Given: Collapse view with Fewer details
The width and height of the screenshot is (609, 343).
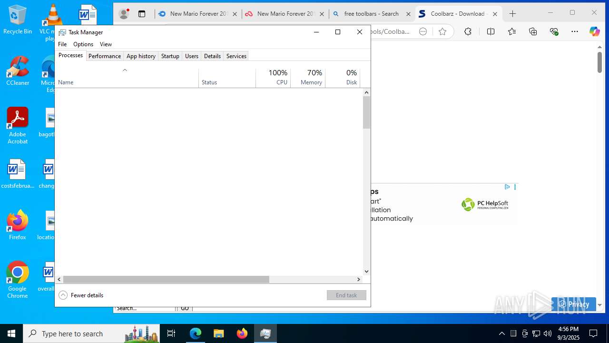Looking at the screenshot, I should pos(81,295).
